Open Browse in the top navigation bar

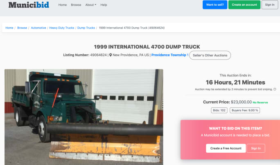point(76,5)
